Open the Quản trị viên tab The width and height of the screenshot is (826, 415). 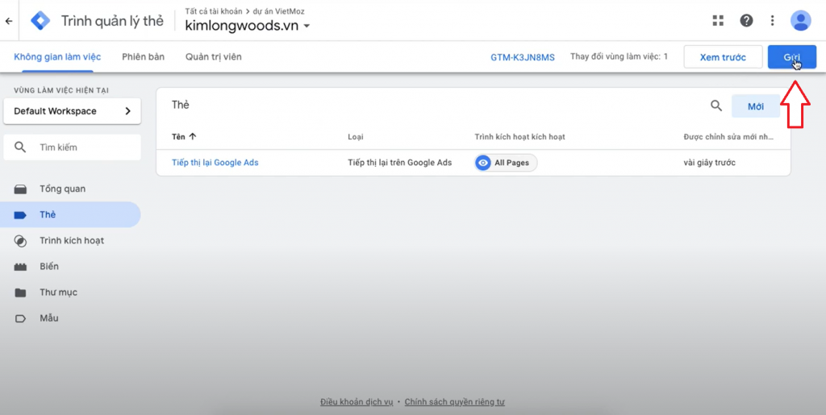tap(213, 56)
